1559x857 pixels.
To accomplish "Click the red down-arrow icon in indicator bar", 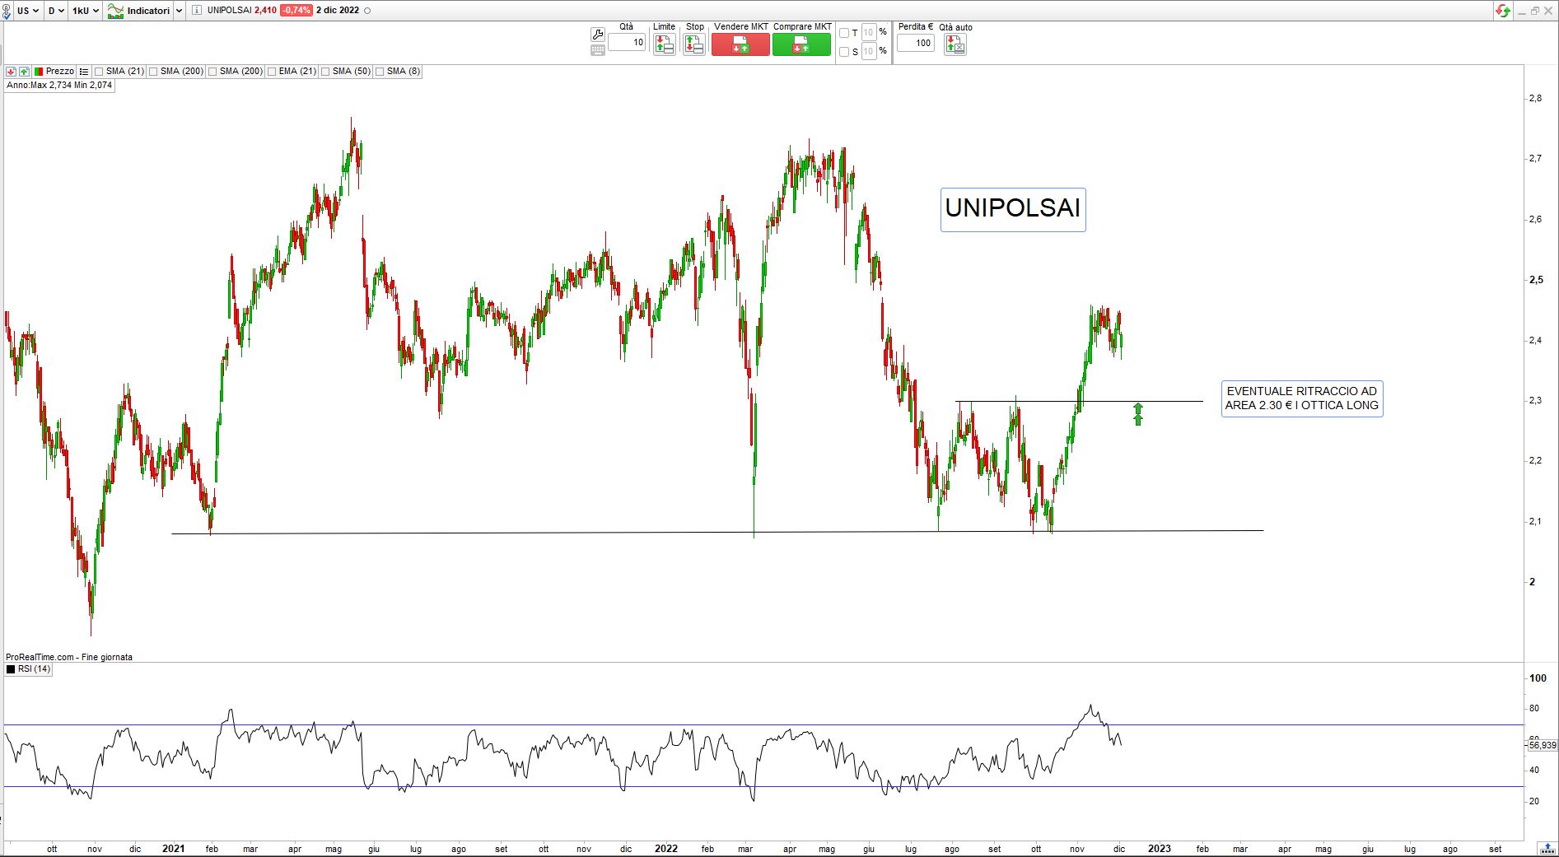I will coord(11,72).
